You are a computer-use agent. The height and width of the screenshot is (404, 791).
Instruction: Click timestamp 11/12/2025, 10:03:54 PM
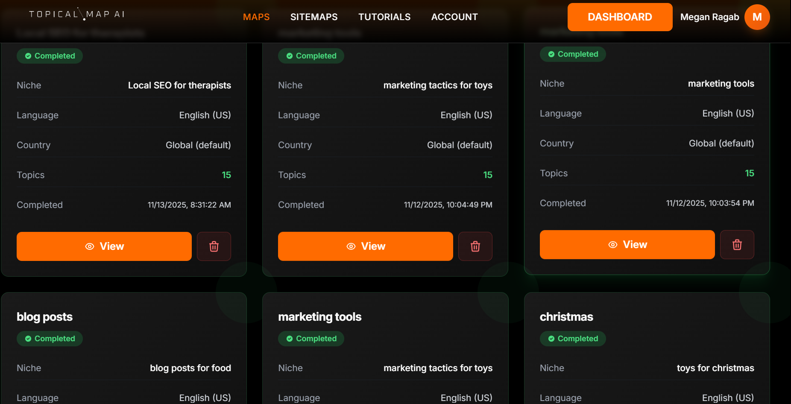tap(710, 203)
